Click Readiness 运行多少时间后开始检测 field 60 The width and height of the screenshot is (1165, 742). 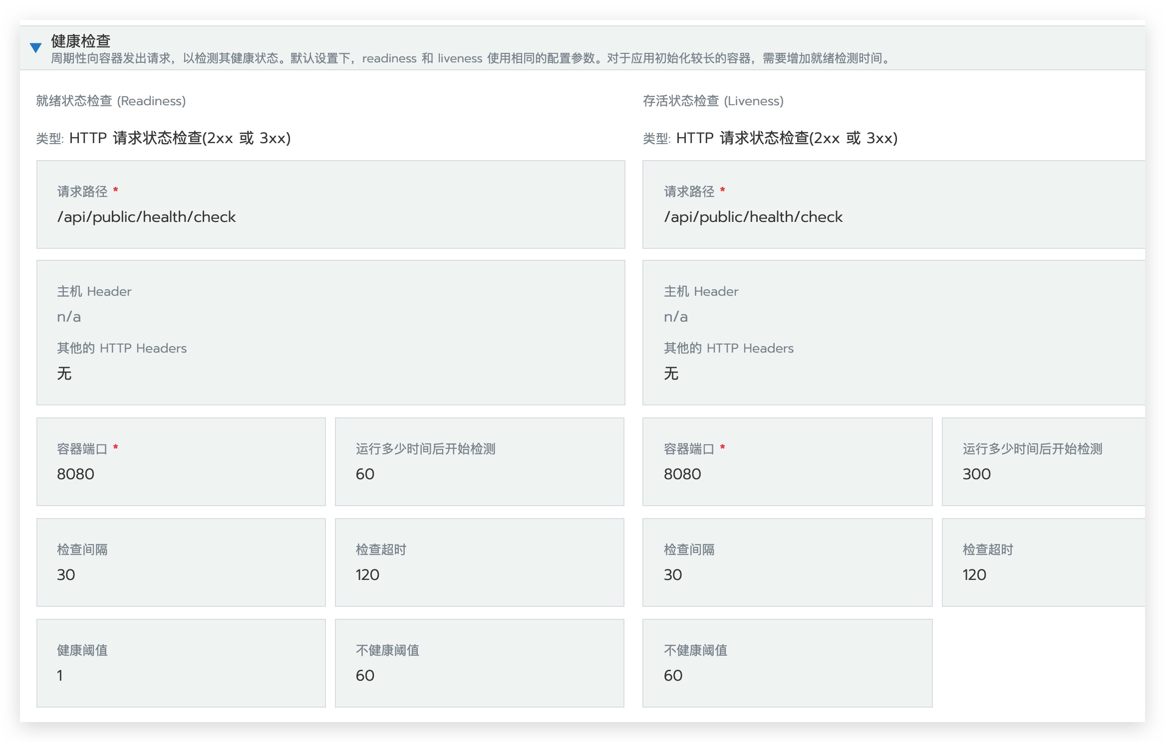pos(365,474)
